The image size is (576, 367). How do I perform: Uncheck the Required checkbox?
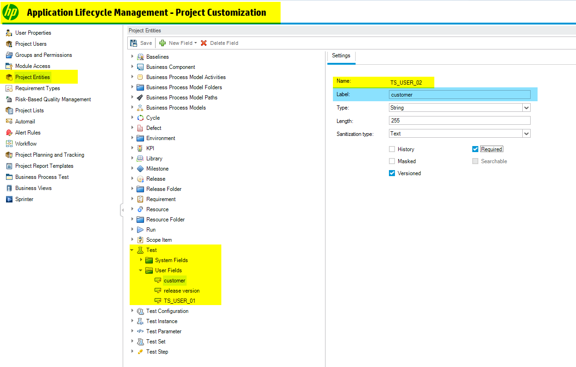click(x=475, y=149)
